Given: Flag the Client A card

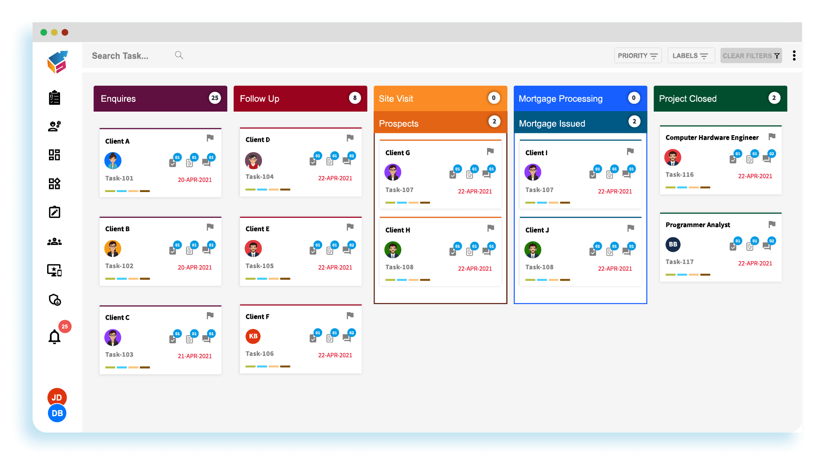Looking at the screenshot, I should [210, 138].
